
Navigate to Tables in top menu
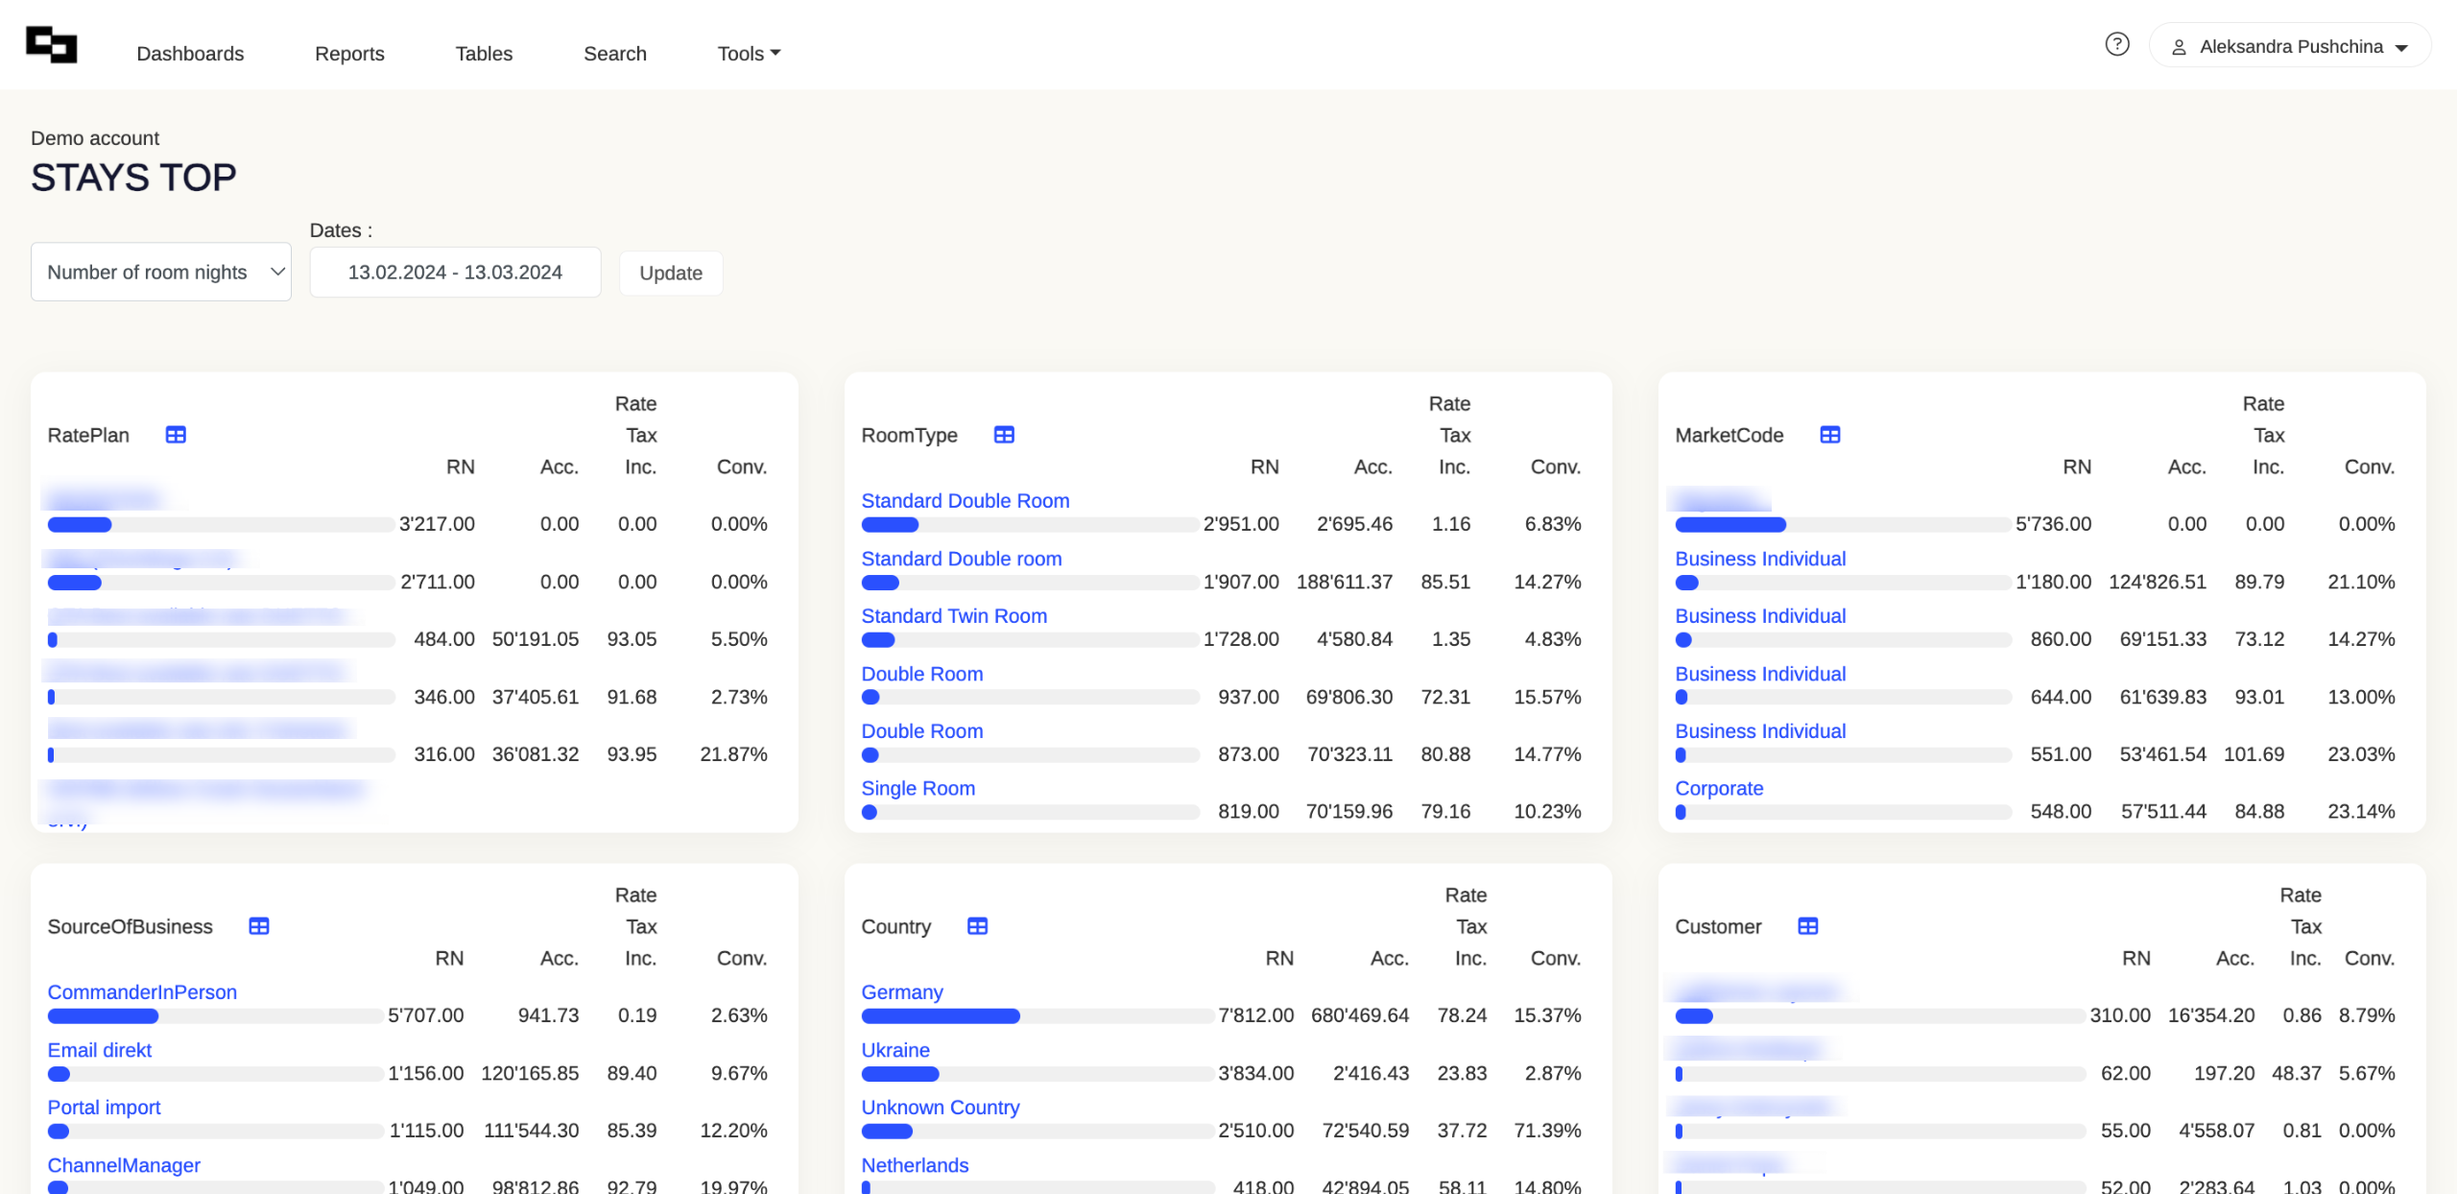(484, 54)
